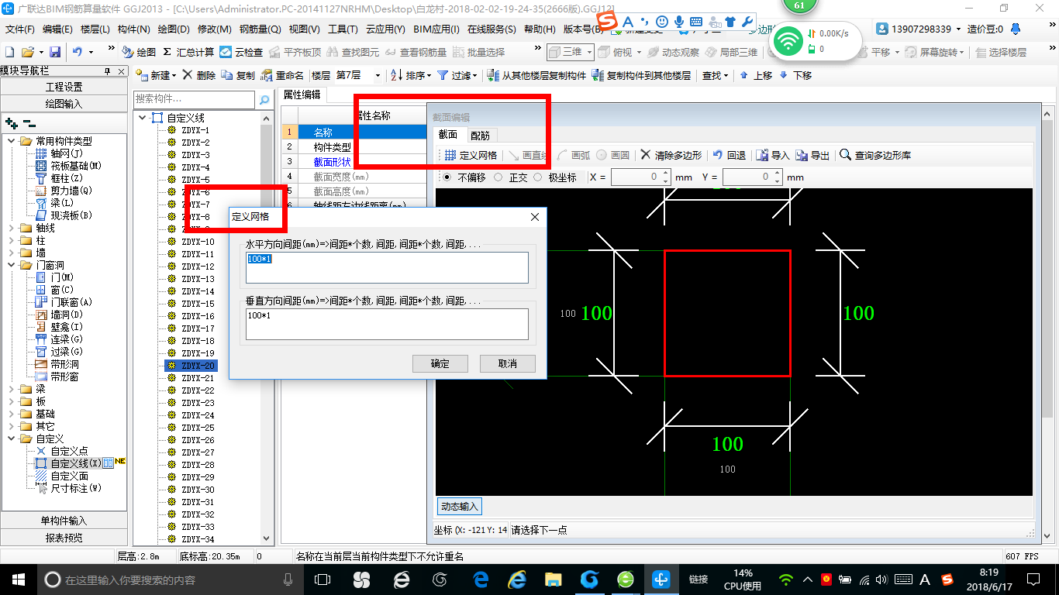Select ZDYX-10 in the component list
This screenshot has height=595, width=1059.
coord(198,242)
